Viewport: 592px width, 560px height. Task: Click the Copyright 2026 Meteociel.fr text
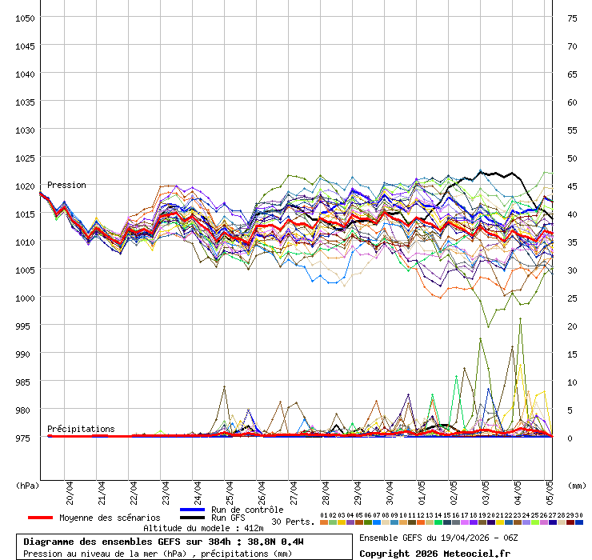[434, 553]
